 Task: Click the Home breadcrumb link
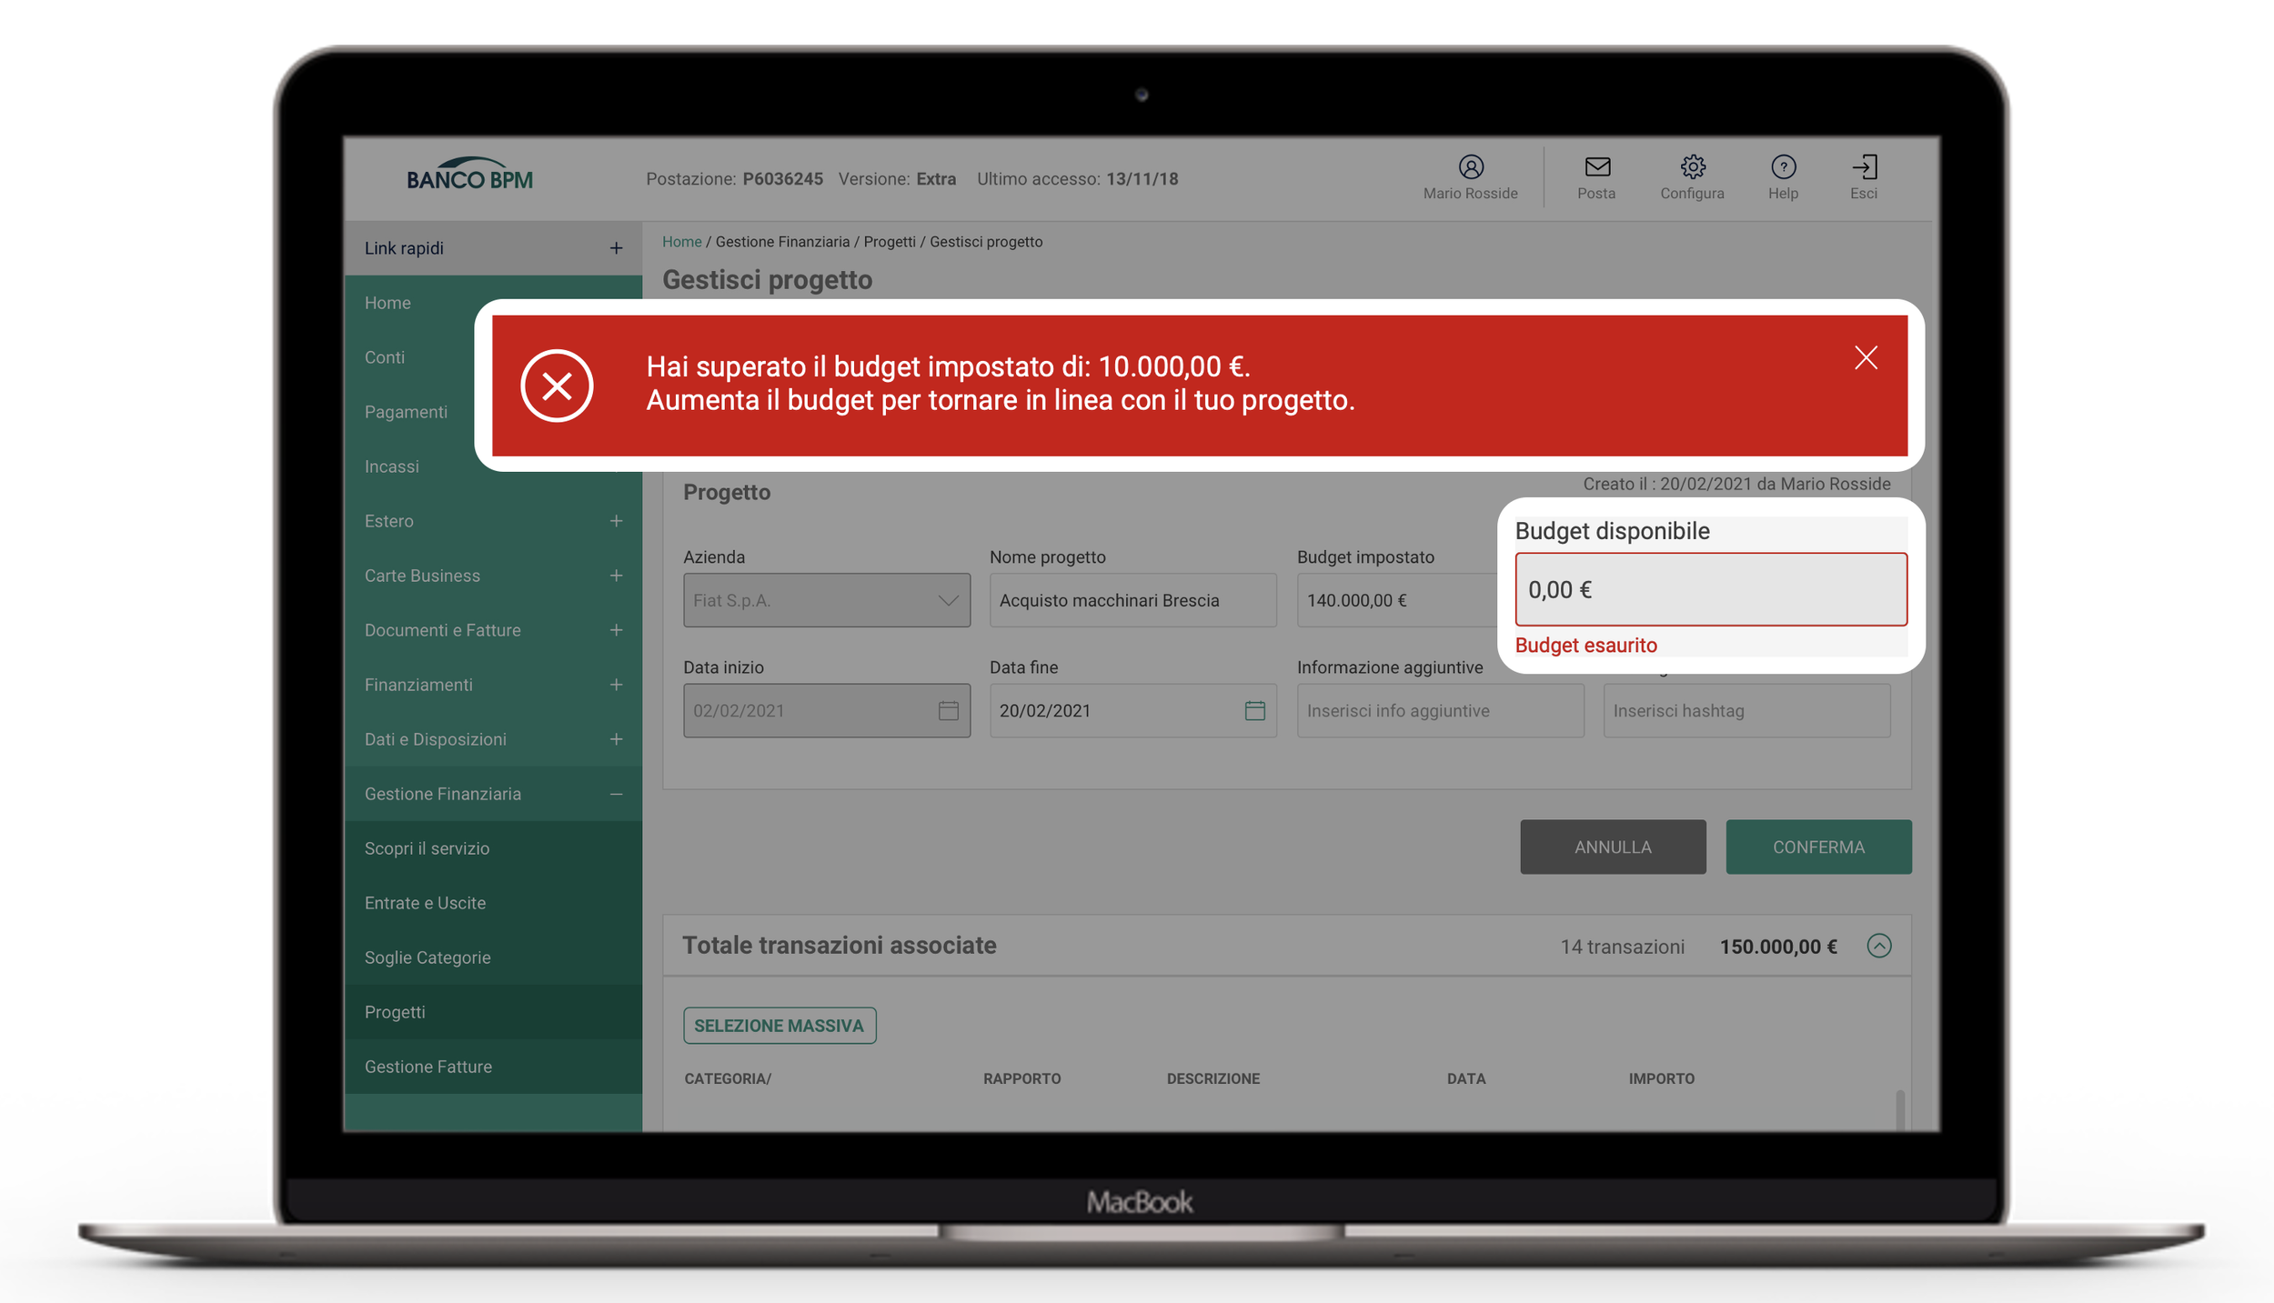coord(681,242)
